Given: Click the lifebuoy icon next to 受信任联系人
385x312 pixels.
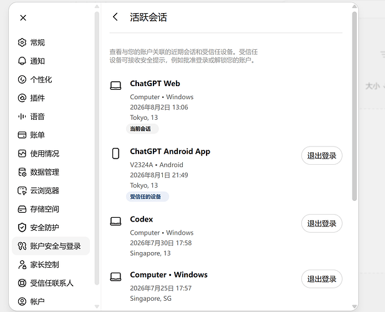Looking at the screenshot, I should tap(22, 283).
